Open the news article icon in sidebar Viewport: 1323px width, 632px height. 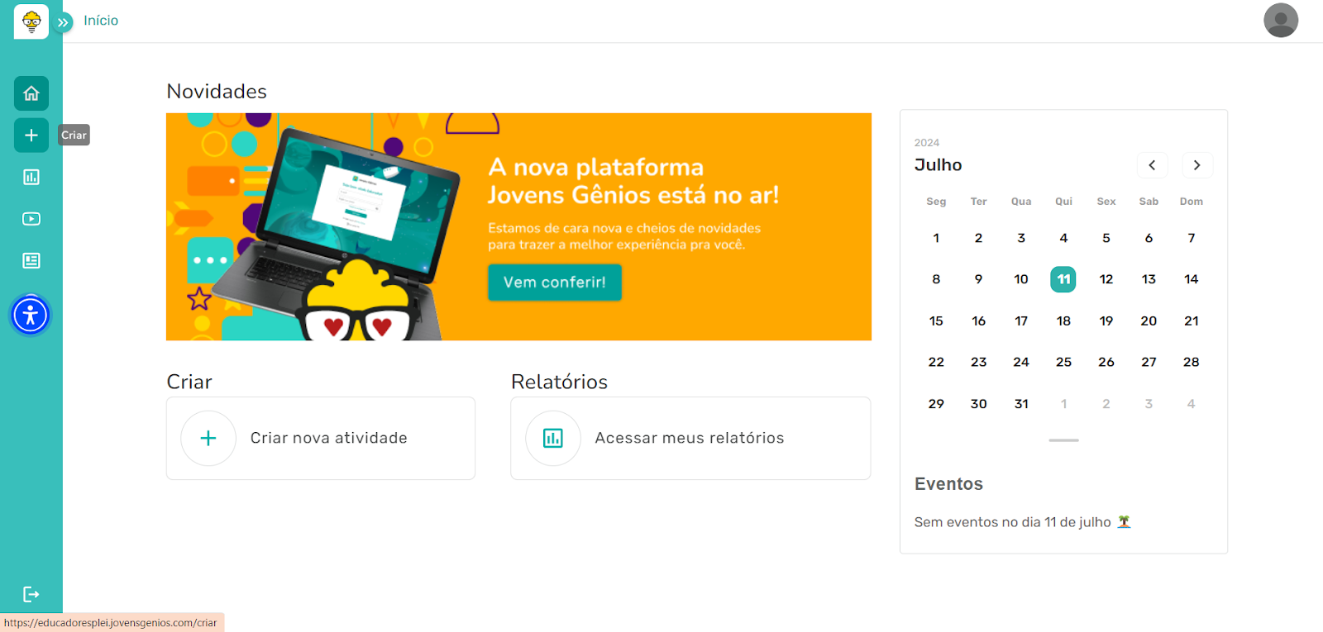coord(31,261)
